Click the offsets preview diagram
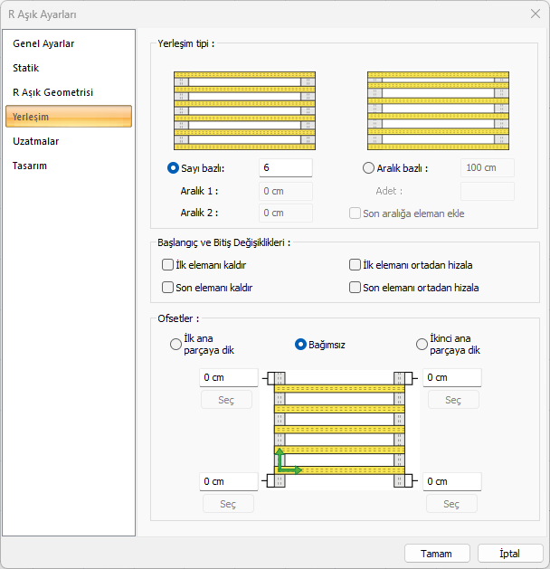550x569 pixels. [340, 430]
